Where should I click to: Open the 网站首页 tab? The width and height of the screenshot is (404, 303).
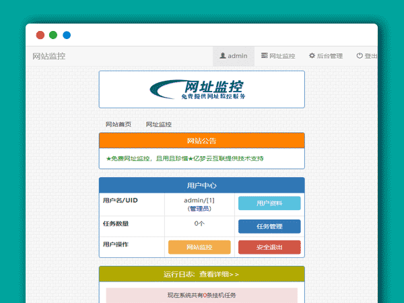[119, 125]
